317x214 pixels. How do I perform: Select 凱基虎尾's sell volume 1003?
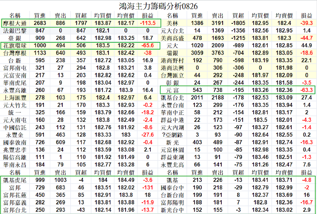point(61,180)
